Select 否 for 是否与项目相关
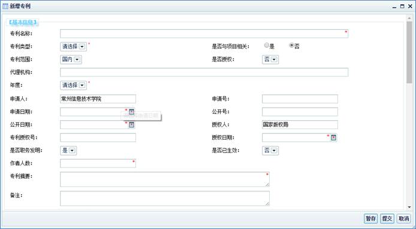This screenshot has height=229, width=416. tap(291, 45)
